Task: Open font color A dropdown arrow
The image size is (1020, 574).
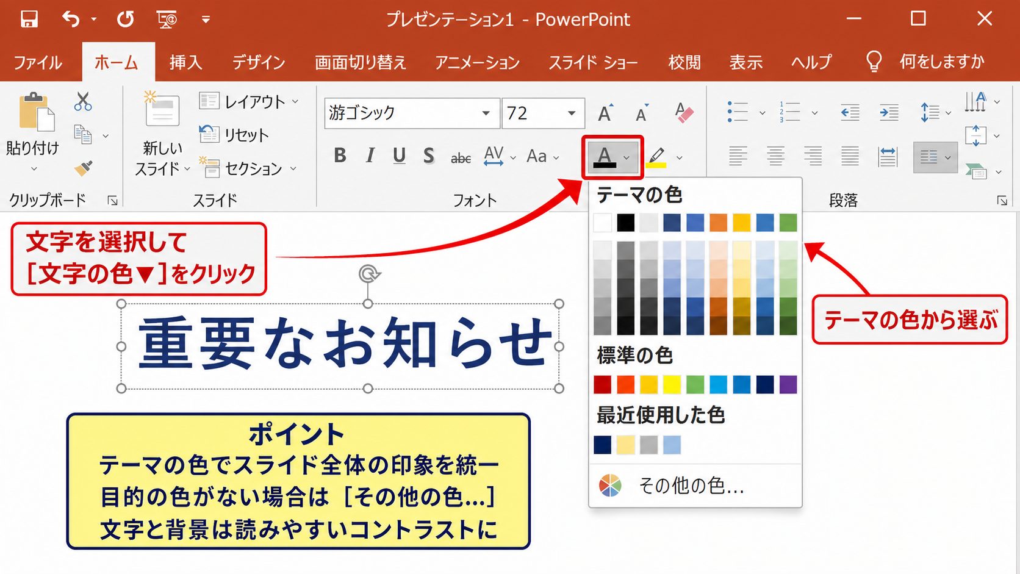Action: pyautogui.click(x=627, y=157)
